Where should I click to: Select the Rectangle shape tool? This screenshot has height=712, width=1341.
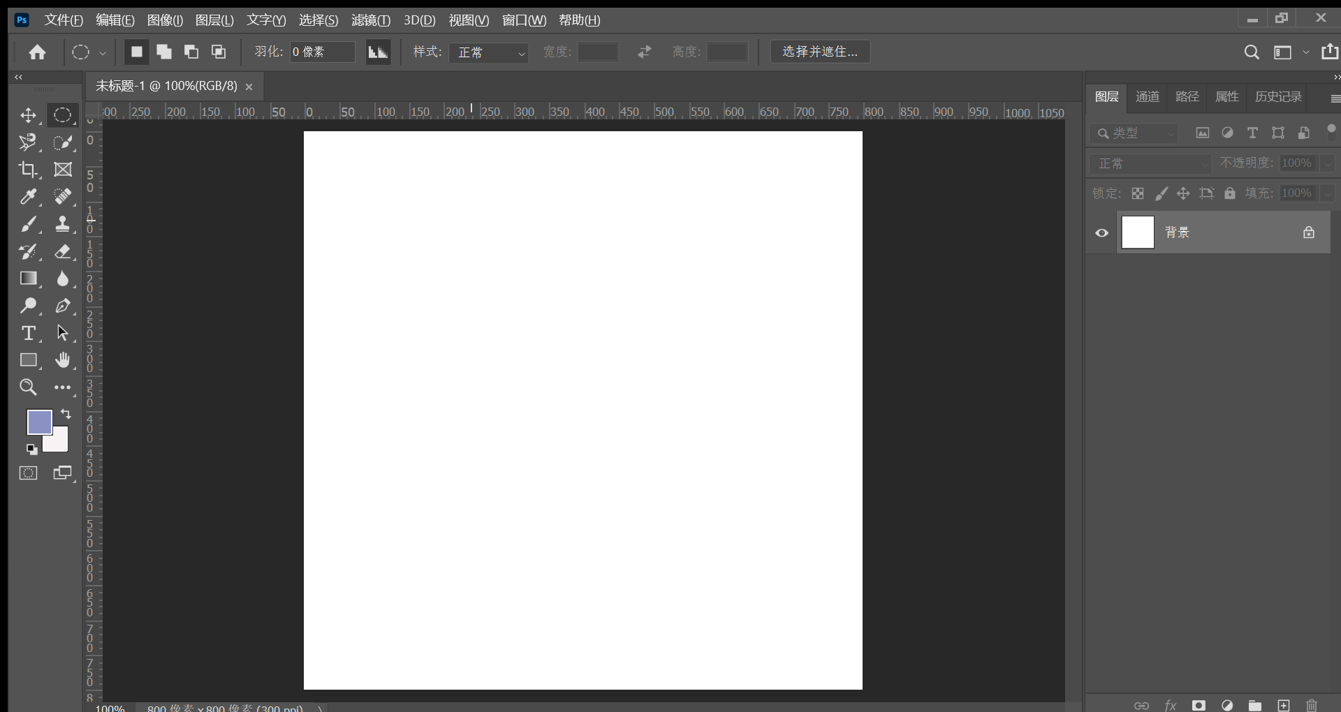tap(28, 360)
